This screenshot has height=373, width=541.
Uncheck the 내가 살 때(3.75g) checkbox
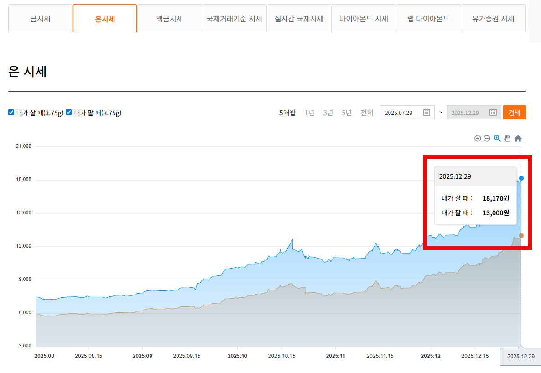(11, 112)
